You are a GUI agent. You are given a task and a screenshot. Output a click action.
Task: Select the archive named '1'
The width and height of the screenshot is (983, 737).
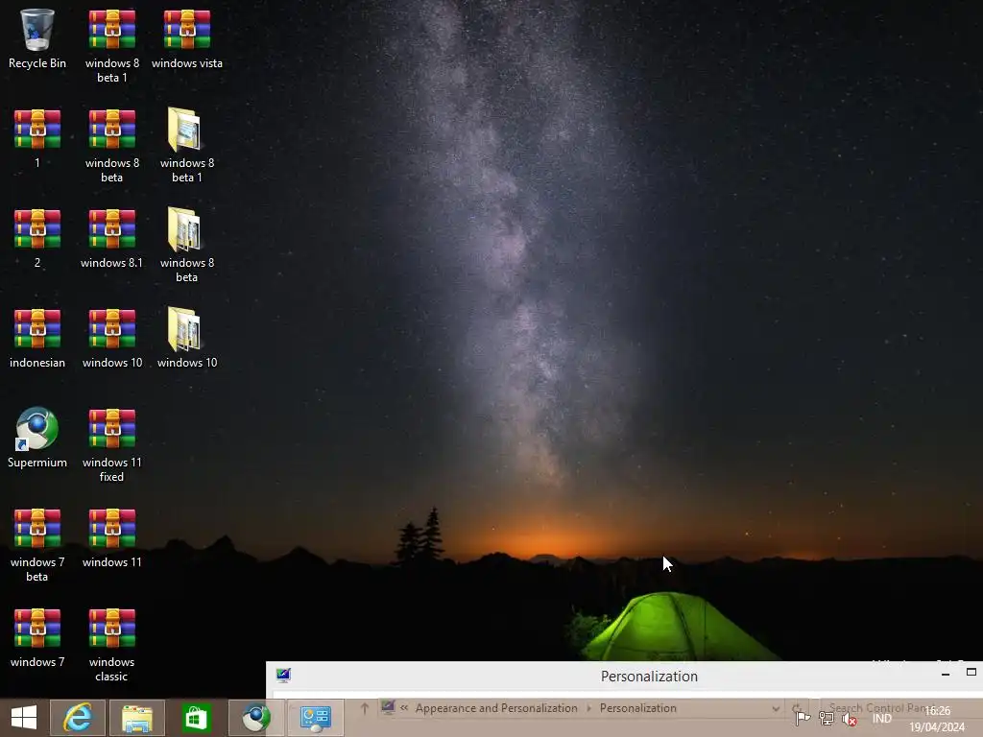(x=37, y=138)
